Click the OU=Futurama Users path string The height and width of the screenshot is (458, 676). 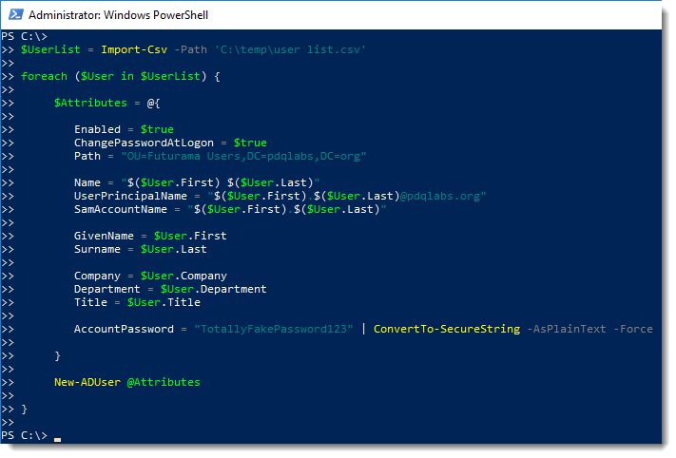(243, 156)
